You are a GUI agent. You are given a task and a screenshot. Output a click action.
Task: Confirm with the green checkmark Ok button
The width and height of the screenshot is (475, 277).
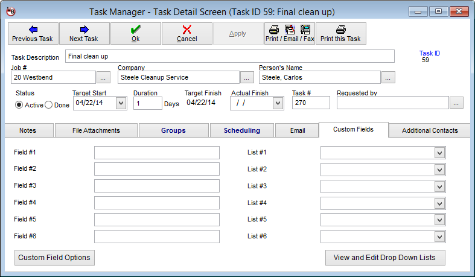coord(136,34)
